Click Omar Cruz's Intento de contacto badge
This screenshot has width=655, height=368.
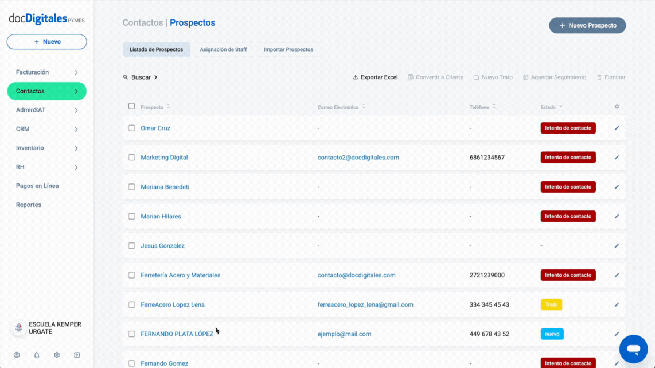(568, 128)
